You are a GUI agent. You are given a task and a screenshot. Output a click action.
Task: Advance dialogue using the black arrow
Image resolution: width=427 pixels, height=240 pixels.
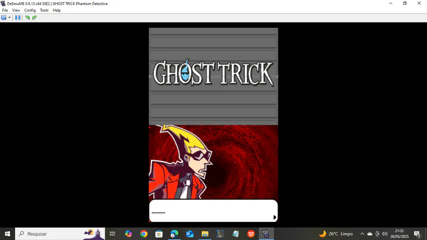point(275,217)
